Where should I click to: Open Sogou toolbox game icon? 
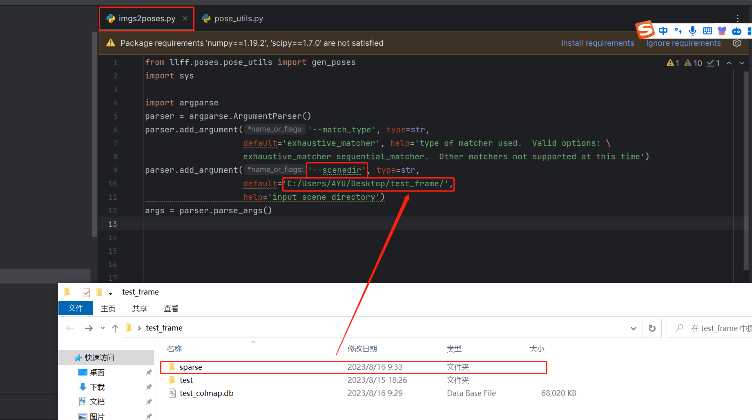[x=737, y=31]
